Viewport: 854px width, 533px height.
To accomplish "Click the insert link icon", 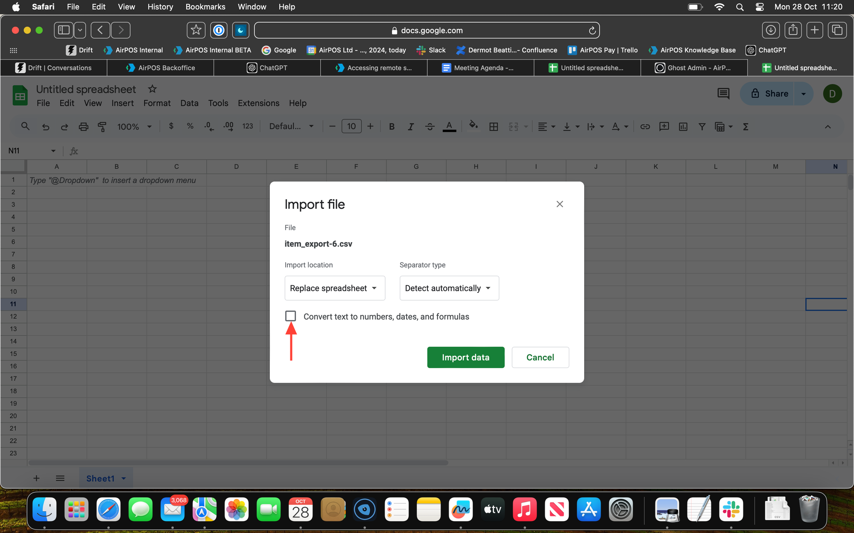I will [645, 127].
